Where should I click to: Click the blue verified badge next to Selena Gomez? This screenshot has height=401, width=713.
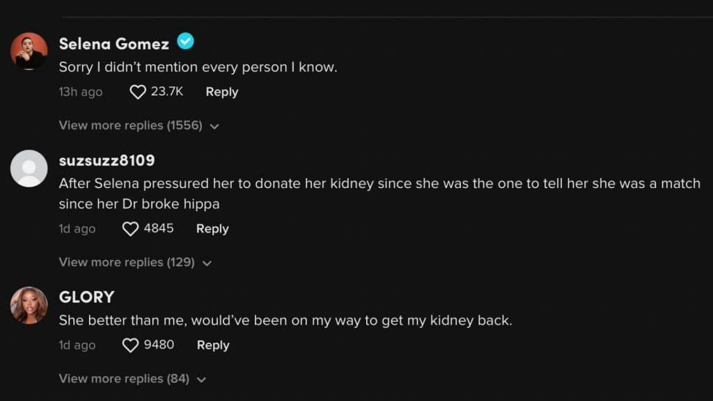click(x=185, y=41)
